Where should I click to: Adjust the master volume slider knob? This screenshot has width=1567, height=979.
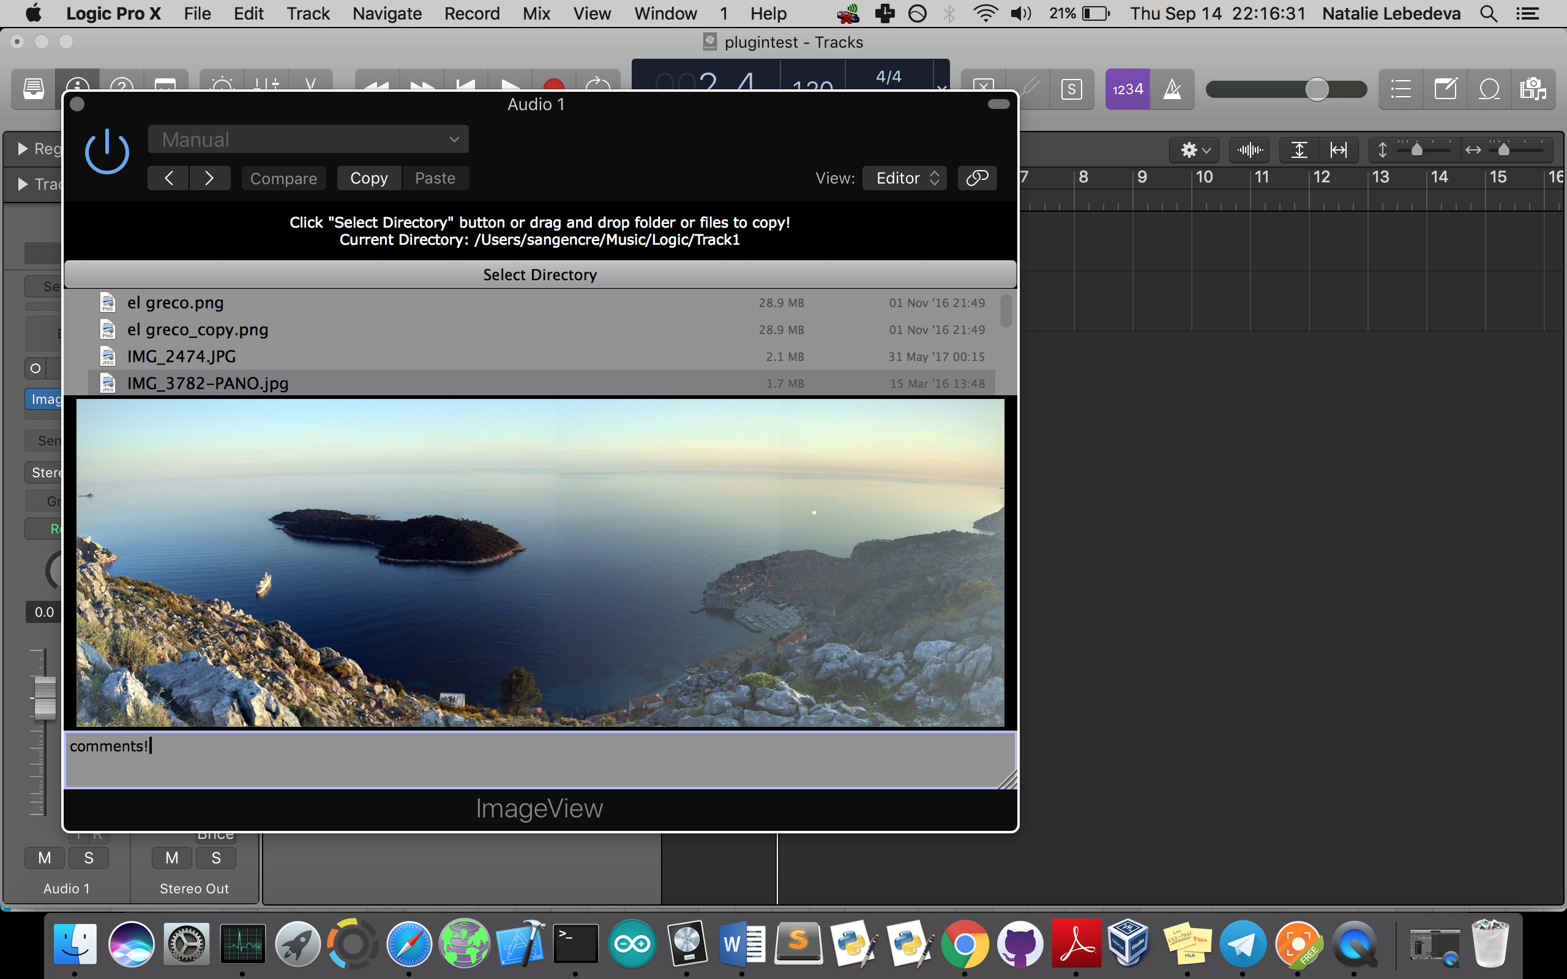[x=1317, y=89]
